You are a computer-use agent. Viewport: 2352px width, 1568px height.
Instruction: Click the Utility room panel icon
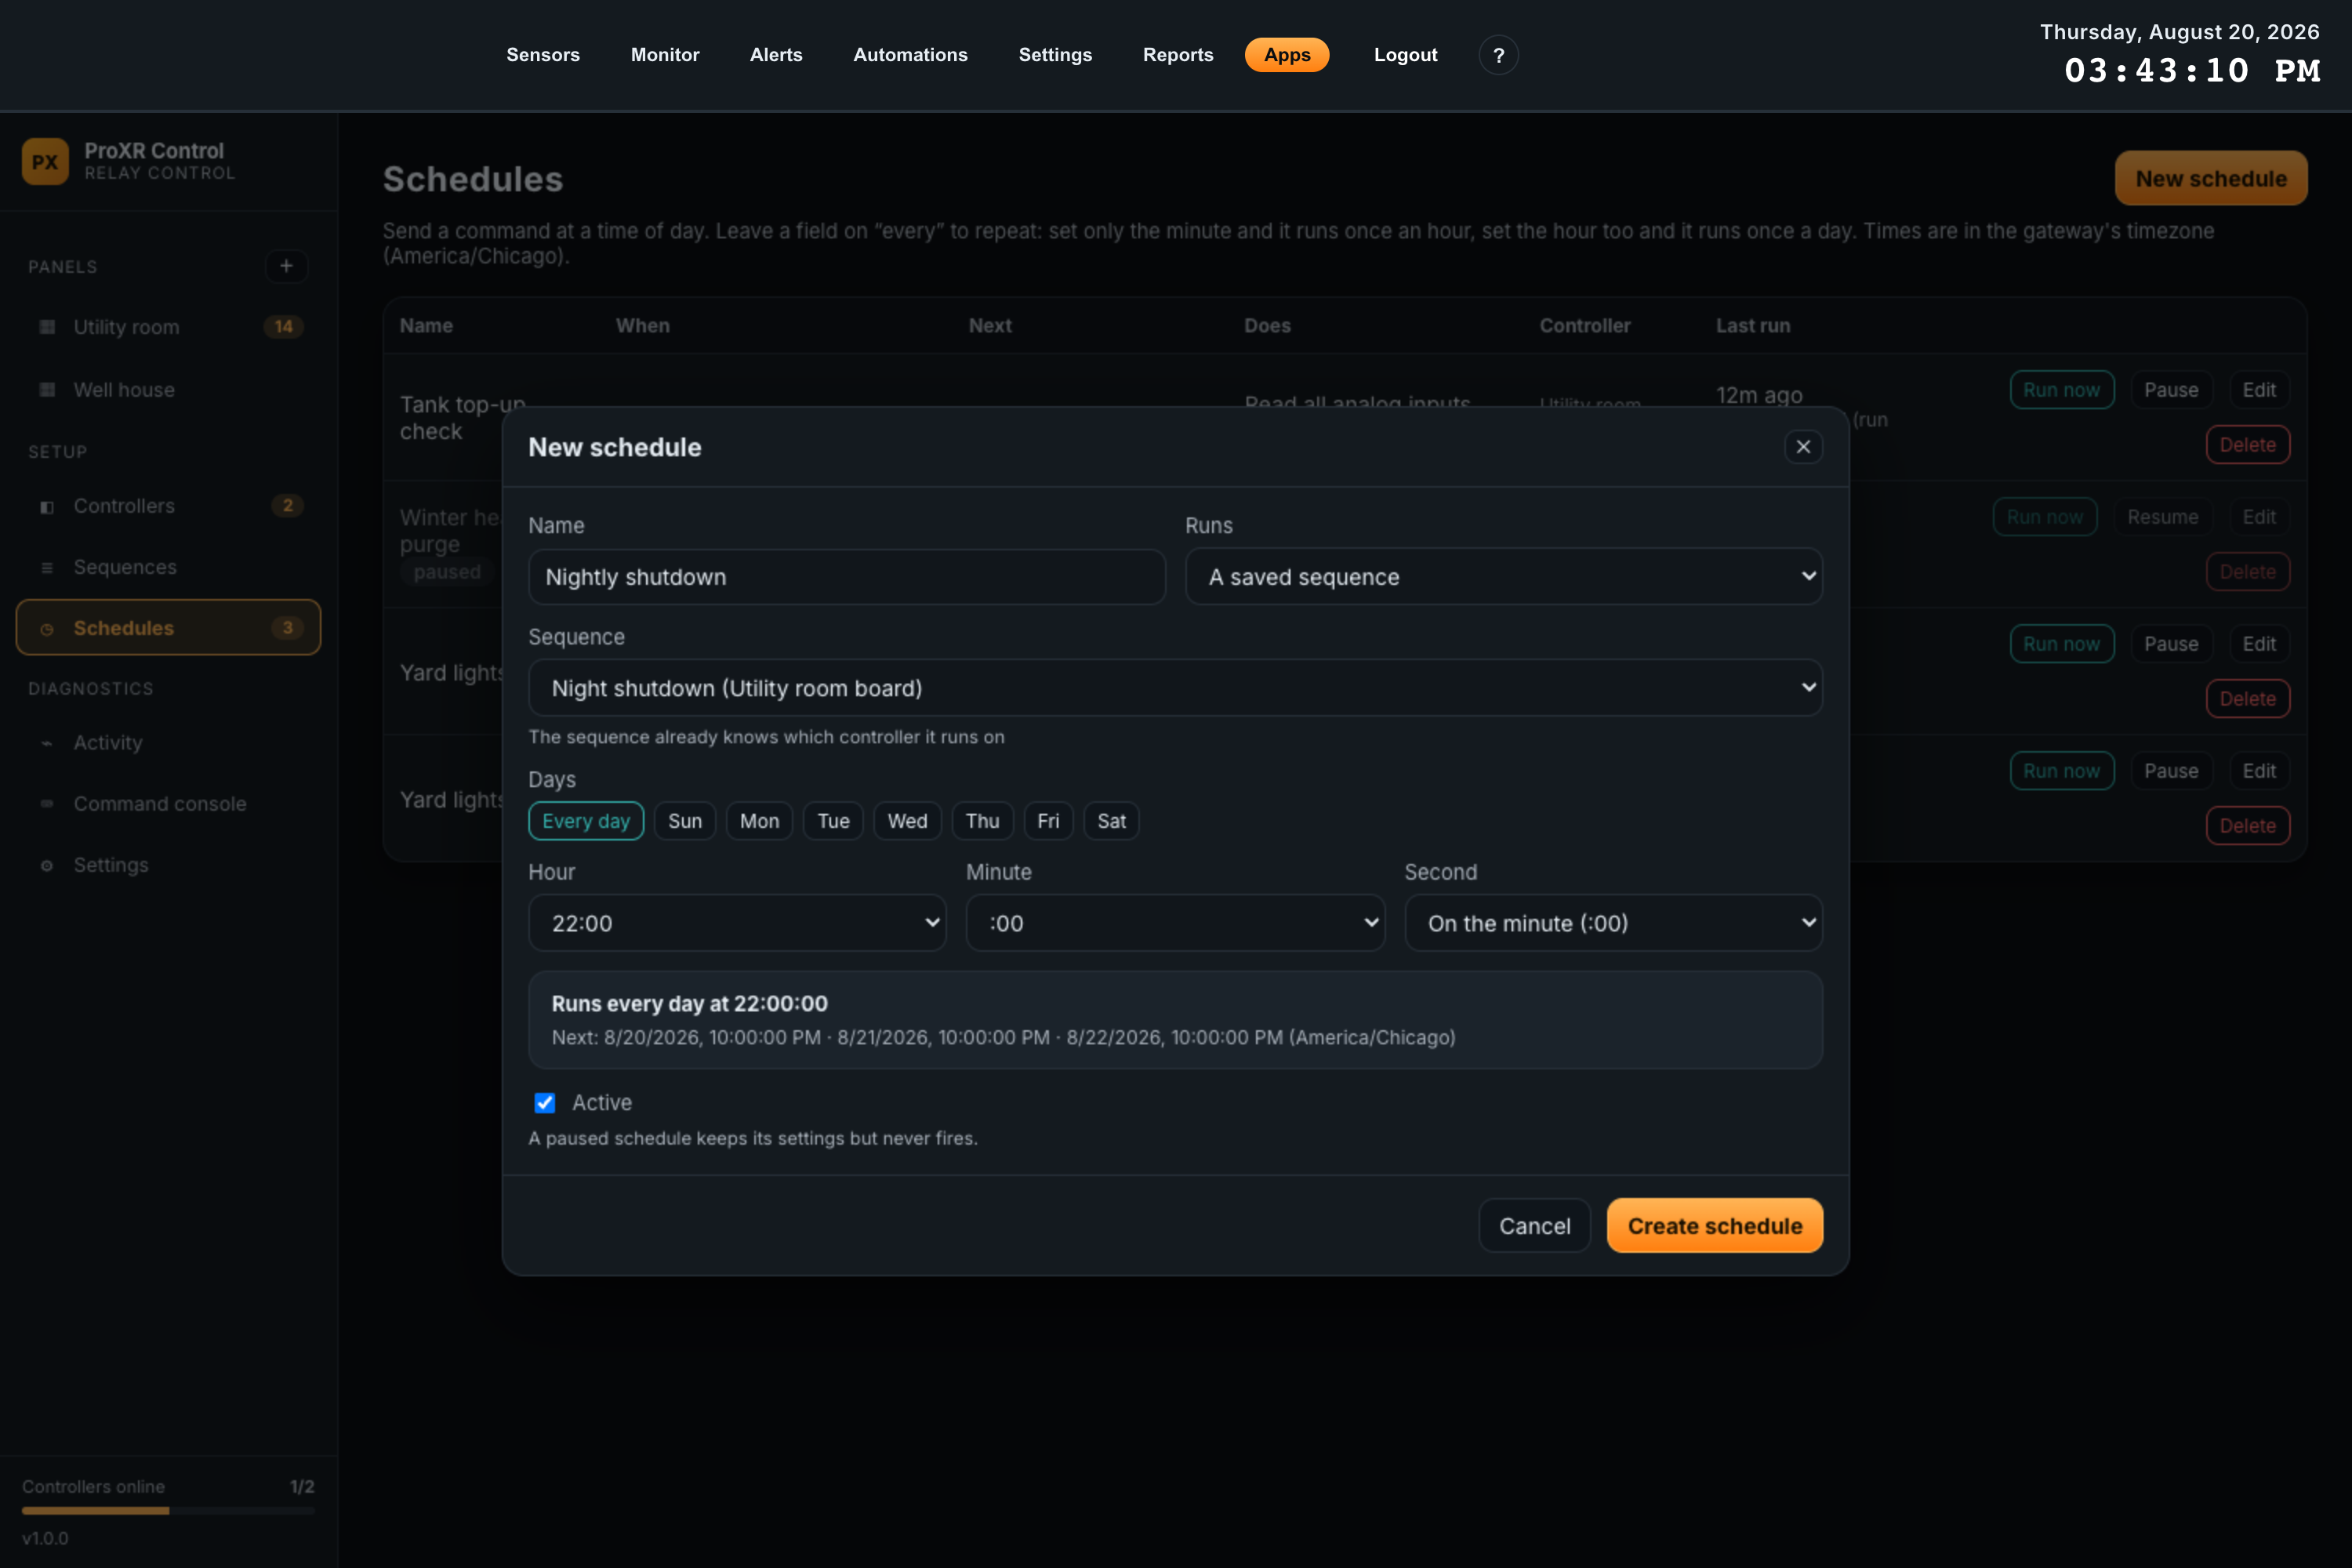(x=47, y=327)
